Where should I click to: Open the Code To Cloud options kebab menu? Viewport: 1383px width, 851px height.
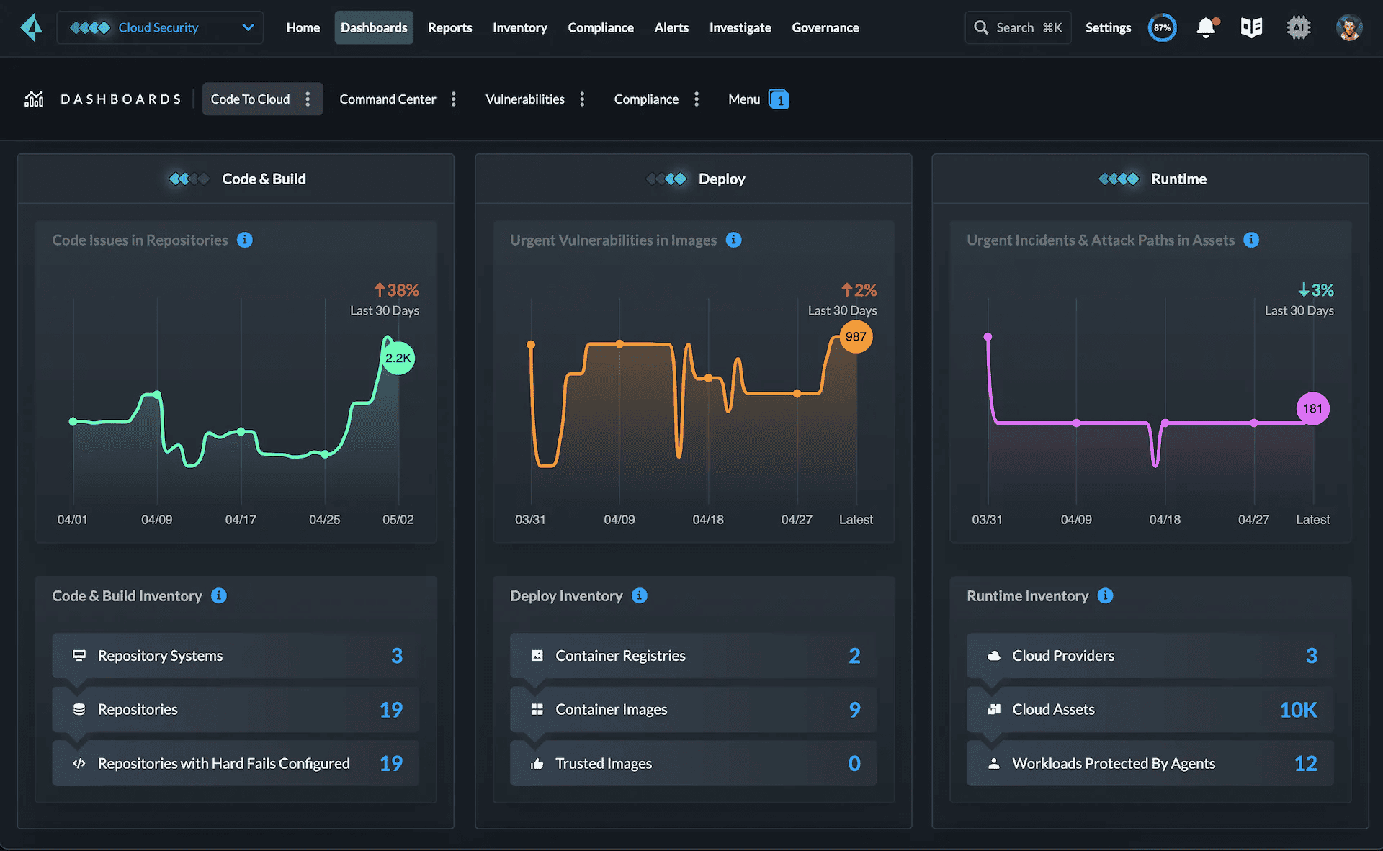coord(308,99)
